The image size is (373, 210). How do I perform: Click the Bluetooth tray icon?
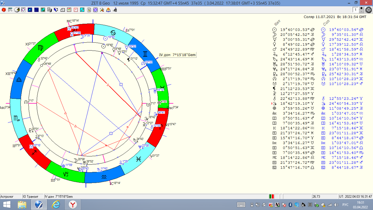click(x=290, y=205)
